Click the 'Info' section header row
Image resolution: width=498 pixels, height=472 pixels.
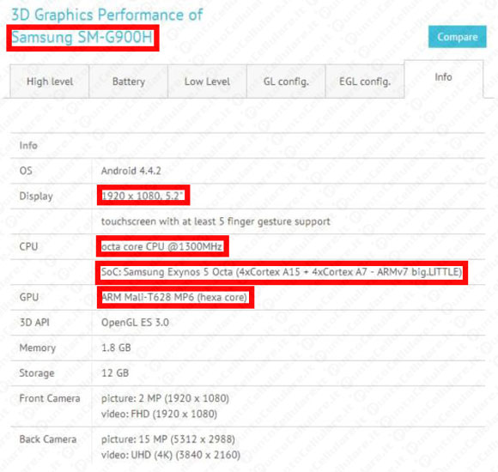248,145
